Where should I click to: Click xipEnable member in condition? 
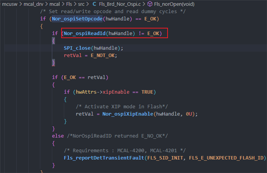click(116, 92)
